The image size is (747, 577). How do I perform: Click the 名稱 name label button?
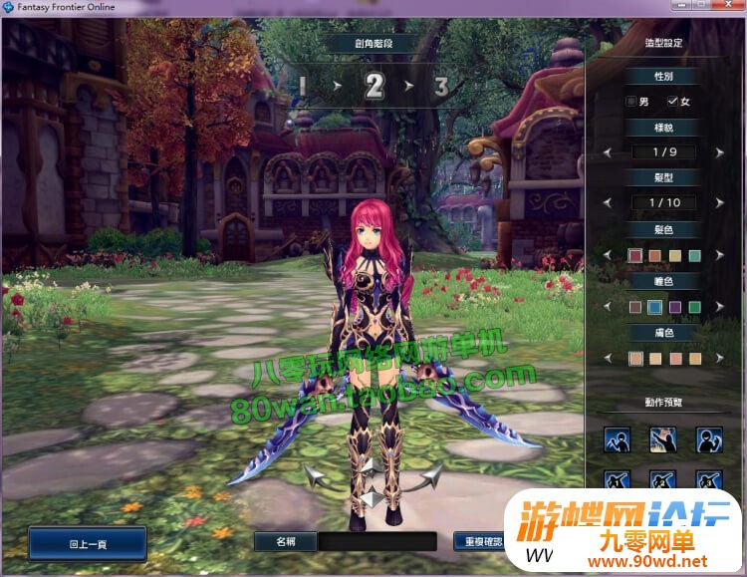pos(286,542)
